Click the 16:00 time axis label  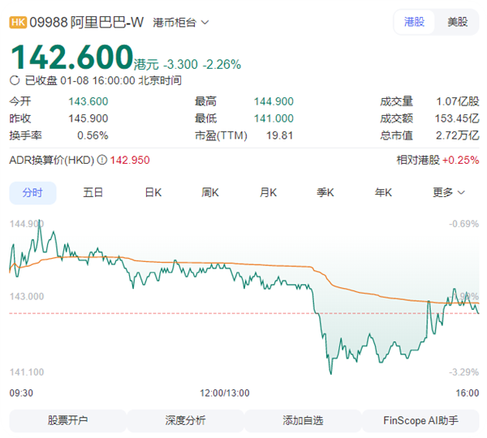click(x=468, y=393)
